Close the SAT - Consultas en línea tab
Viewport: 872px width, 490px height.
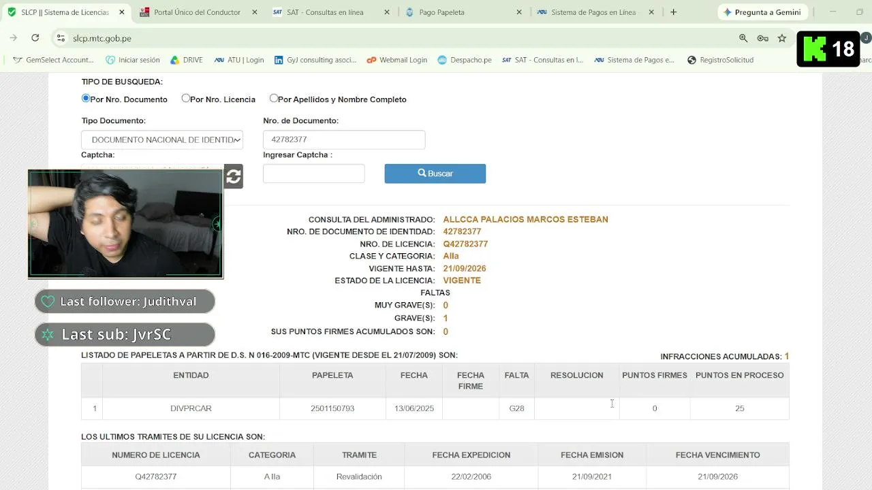[x=386, y=12]
